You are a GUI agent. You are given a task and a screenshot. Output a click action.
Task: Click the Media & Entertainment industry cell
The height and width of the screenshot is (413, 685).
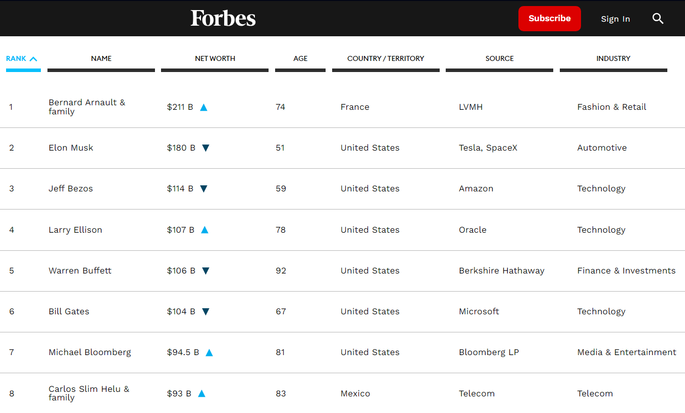[x=627, y=352]
